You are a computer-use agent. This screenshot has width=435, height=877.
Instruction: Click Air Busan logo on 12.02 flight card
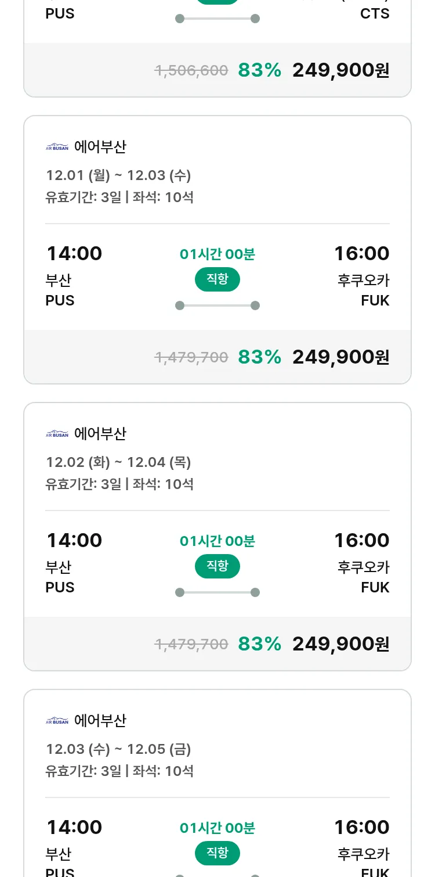[x=57, y=434]
